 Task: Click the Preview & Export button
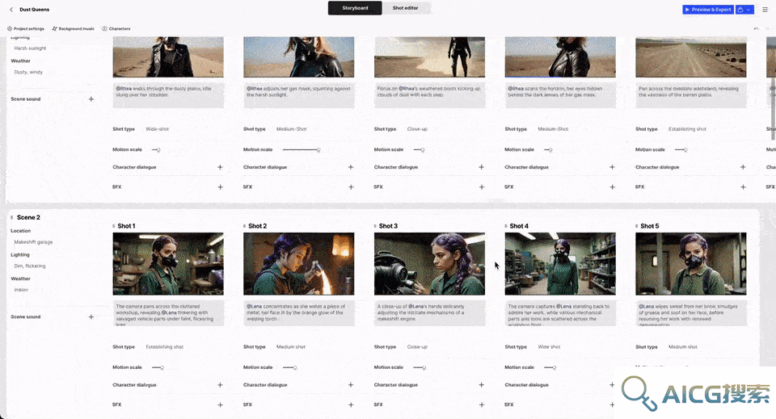point(708,10)
